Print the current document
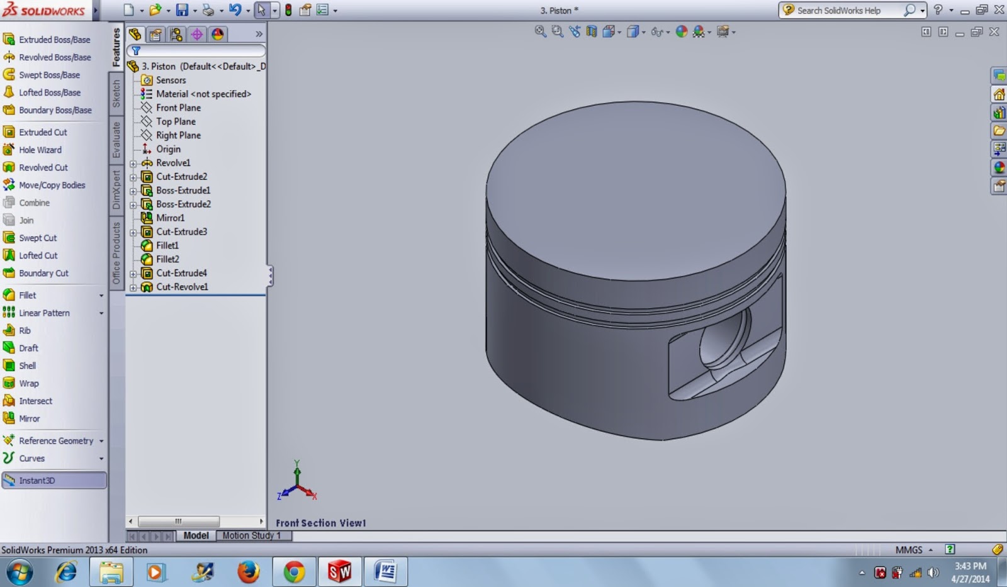1007x587 pixels. (x=208, y=10)
